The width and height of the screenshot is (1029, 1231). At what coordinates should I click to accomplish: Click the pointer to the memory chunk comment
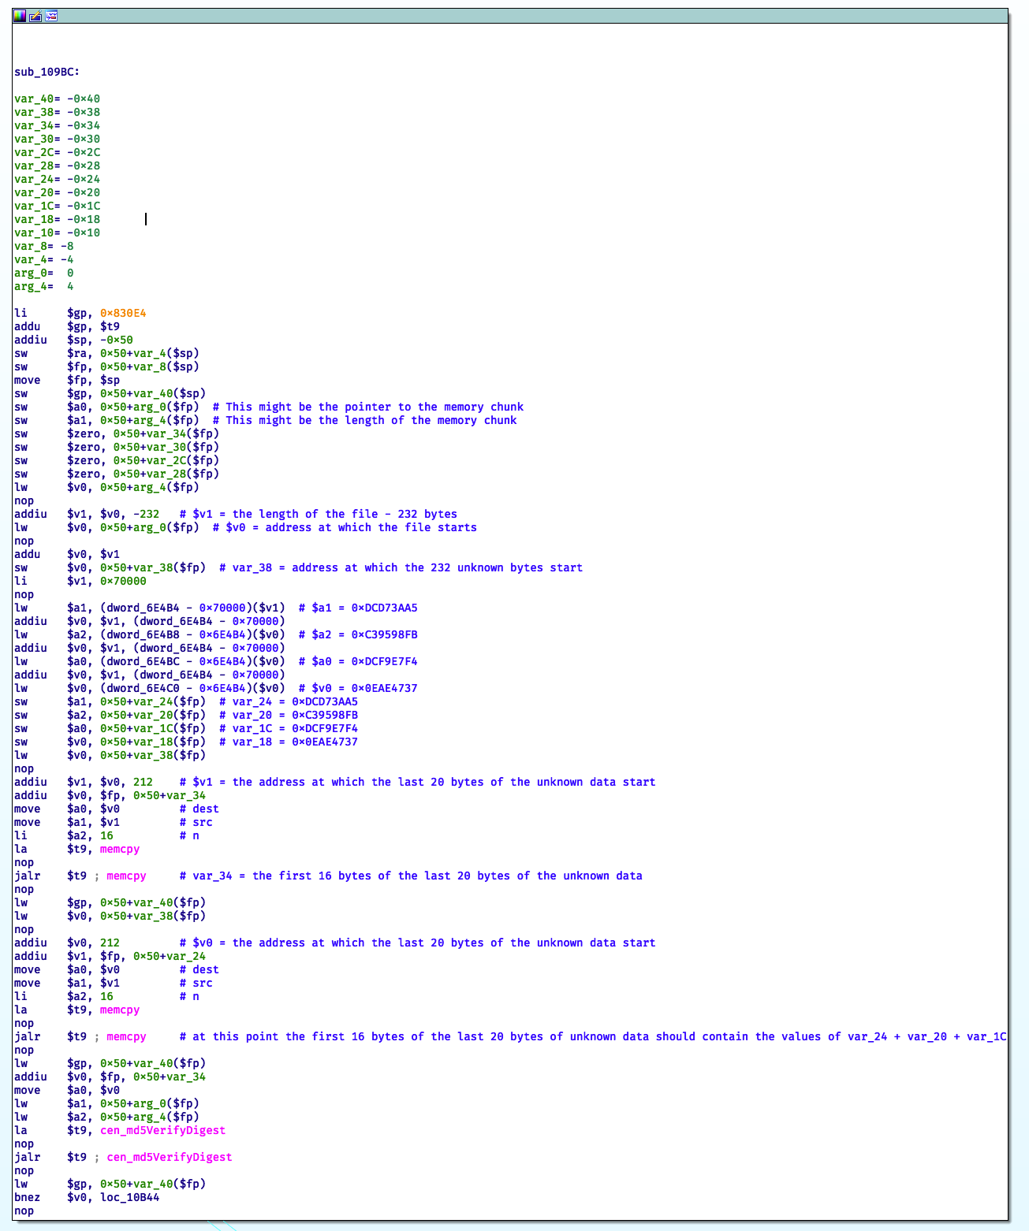pos(367,407)
